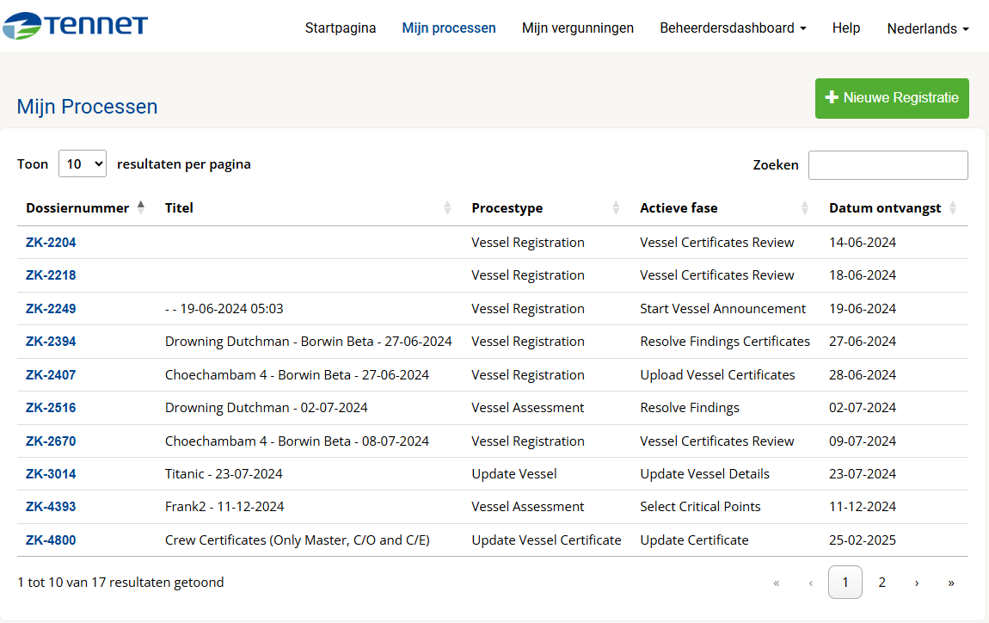This screenshot has height=623, width=989.
Task: Jump to last page arrow
Action: click(951, 583)
